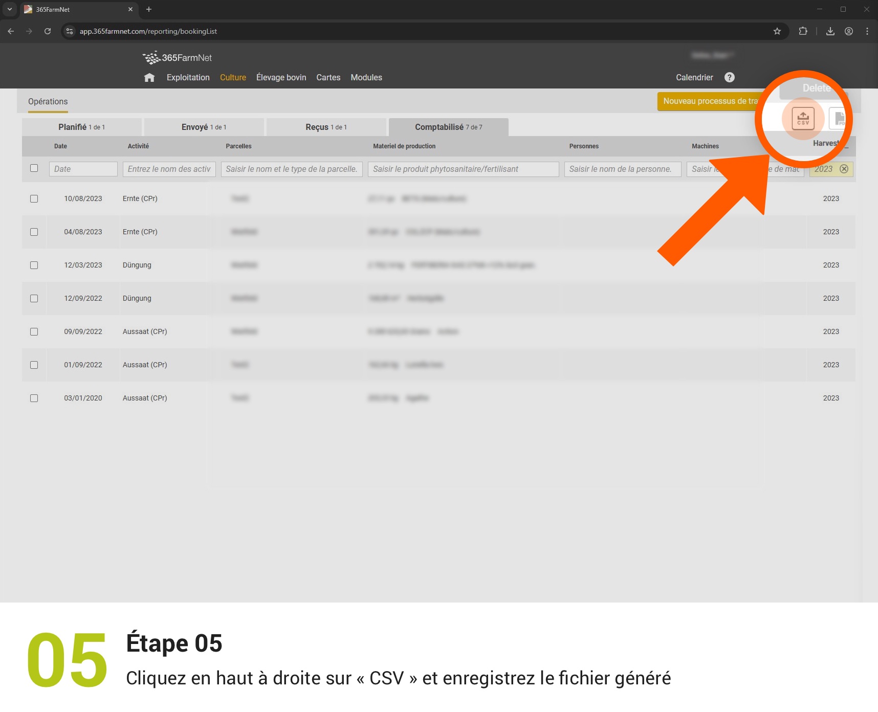Open the Calendrier link
The image size is (878, 712).
click(694, 78)
